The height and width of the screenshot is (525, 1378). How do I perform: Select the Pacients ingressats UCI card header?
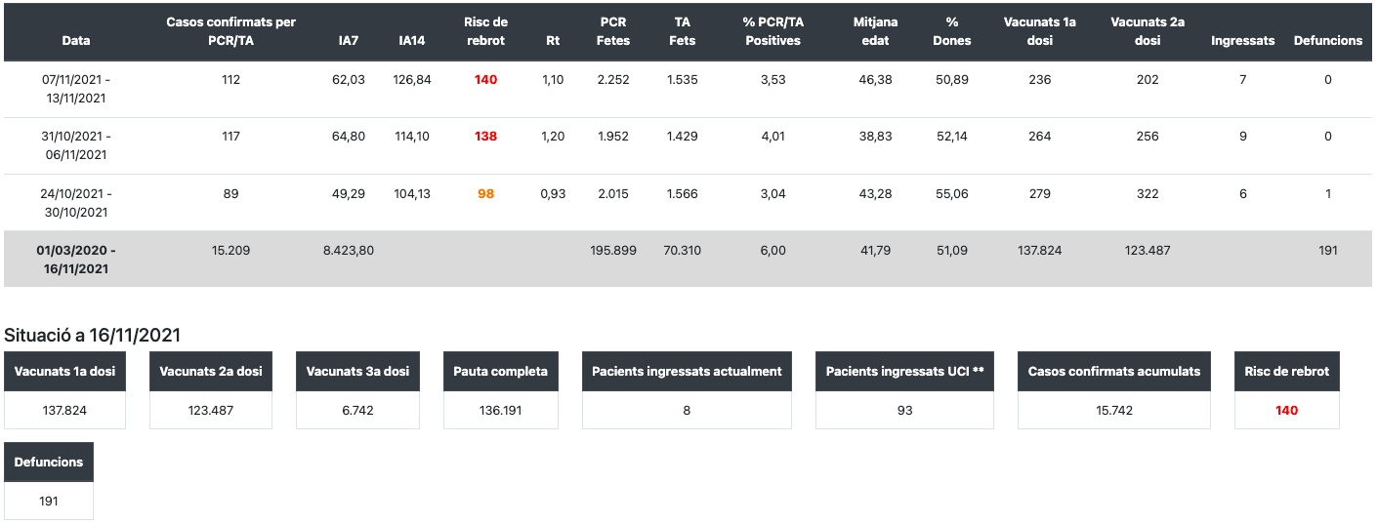click(x=904, y=372)
